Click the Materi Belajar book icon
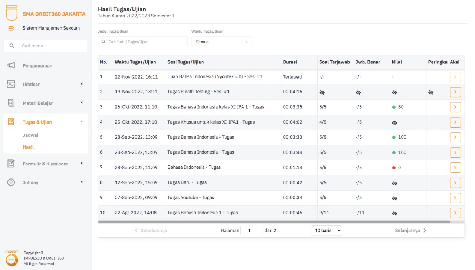 point(11,103)
